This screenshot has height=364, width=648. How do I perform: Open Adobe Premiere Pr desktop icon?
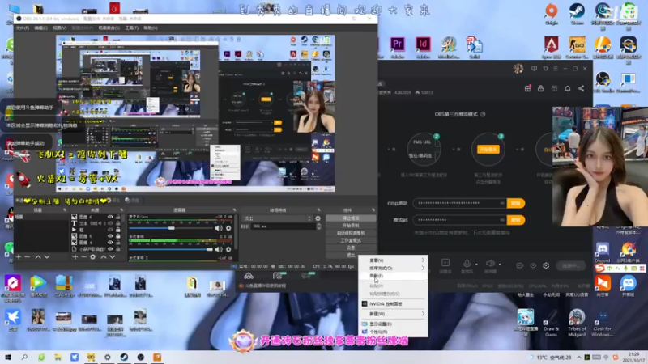tap(398, 48)
